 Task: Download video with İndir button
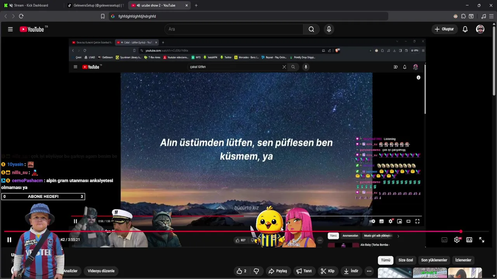tap(351, 271)
